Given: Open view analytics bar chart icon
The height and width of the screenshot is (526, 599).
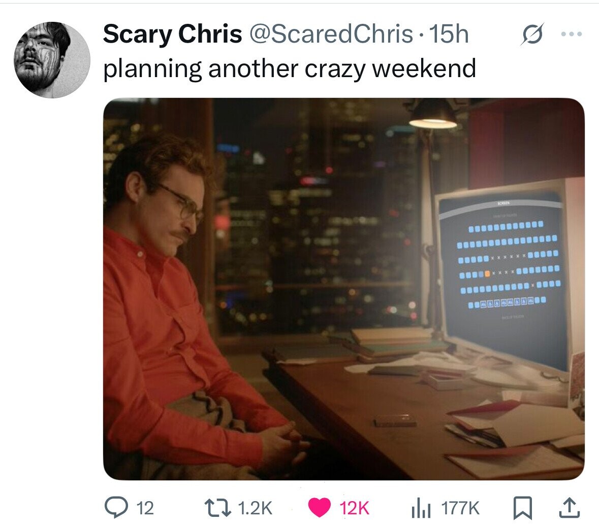Looking at the screenshot, I should 421,508.
